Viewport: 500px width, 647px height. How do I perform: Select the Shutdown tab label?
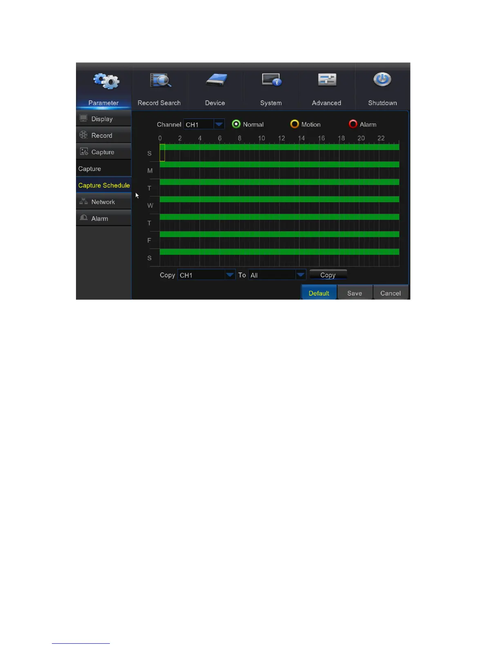382,103
